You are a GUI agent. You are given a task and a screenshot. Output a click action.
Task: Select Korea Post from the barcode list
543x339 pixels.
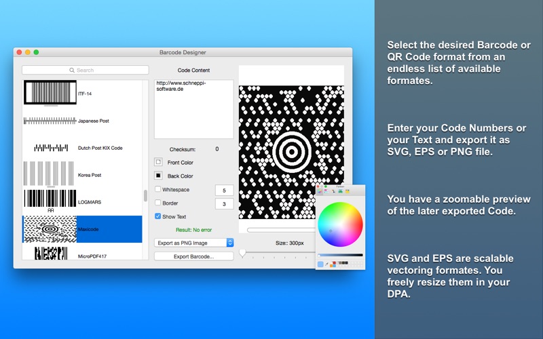coord(90,175)
